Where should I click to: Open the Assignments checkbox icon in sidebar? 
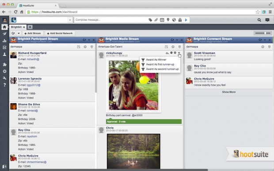(4, 48)
